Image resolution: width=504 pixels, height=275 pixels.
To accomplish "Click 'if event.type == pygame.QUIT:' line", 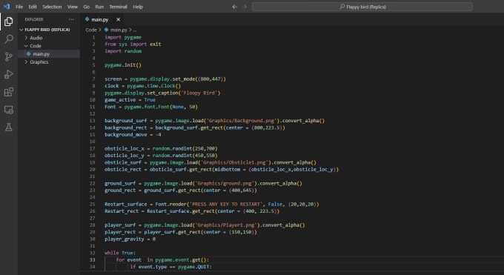I will click(170, 267).
